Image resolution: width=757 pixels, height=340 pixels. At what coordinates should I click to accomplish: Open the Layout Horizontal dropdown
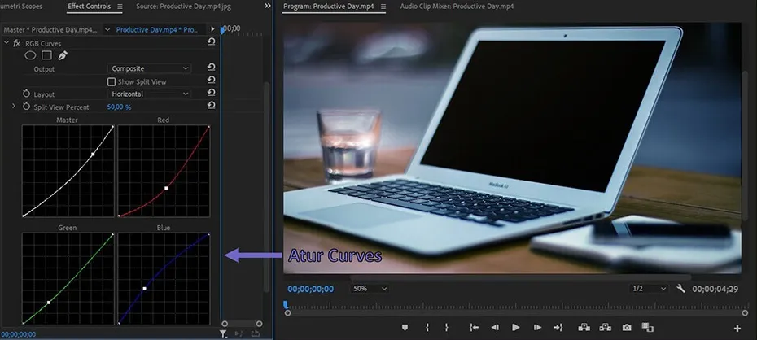(x=149, y=94)
